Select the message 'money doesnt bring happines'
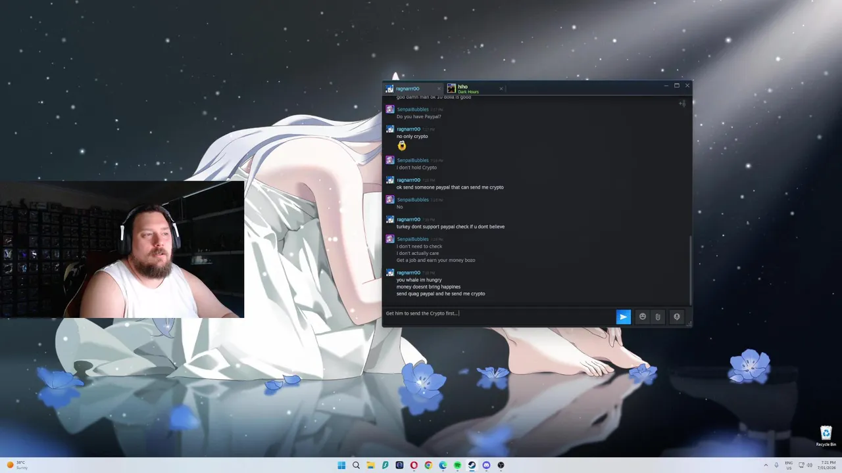This screenshot has width=842, height=473. 428,287
